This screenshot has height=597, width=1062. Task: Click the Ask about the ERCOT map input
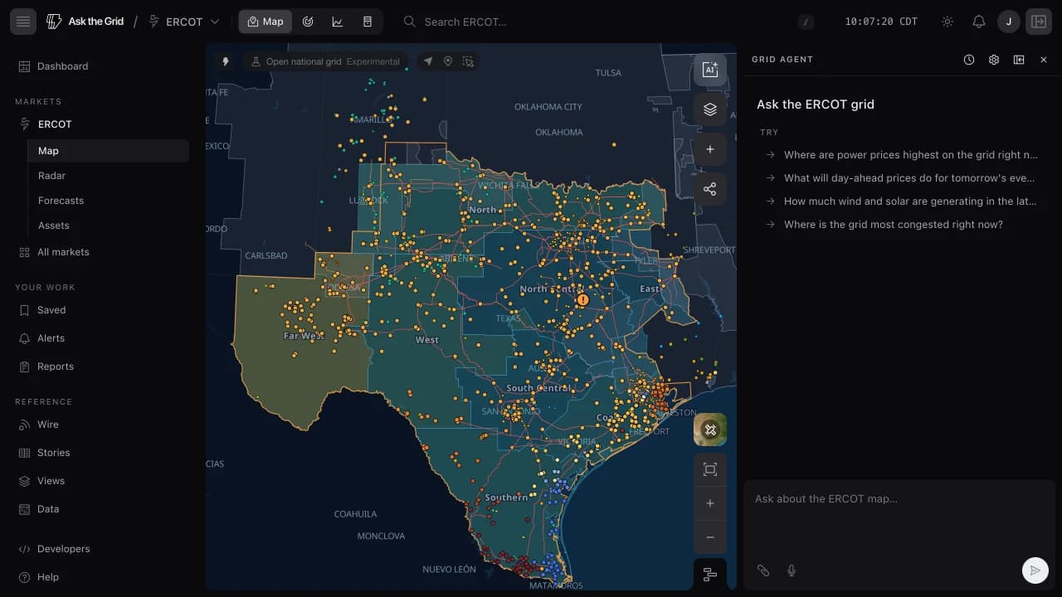click(899, 514)
